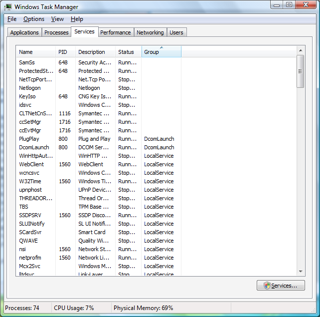Select the Services tab

pyautogui.click(x=85, y=31)
